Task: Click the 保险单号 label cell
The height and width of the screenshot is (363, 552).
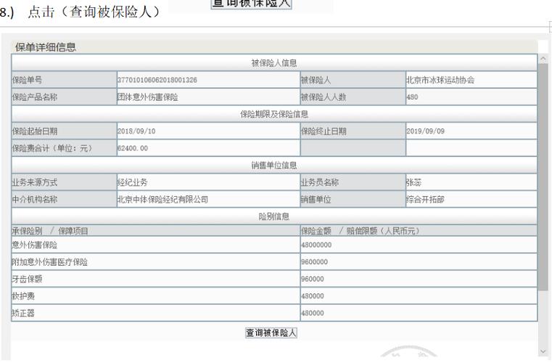Action: pos(64,80)
